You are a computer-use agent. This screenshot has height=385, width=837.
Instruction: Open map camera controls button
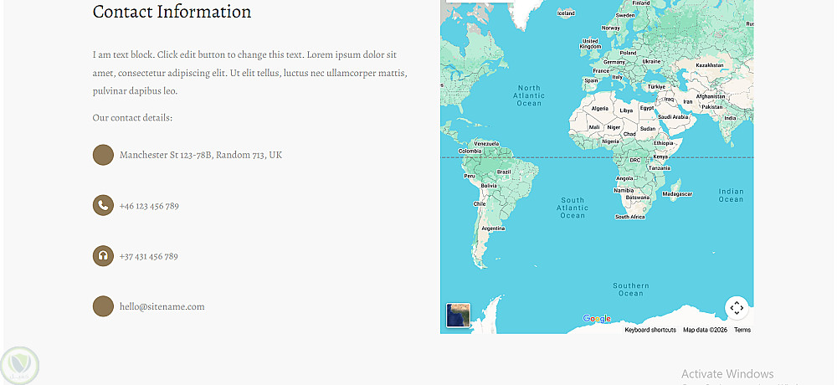tap(736, 307)
